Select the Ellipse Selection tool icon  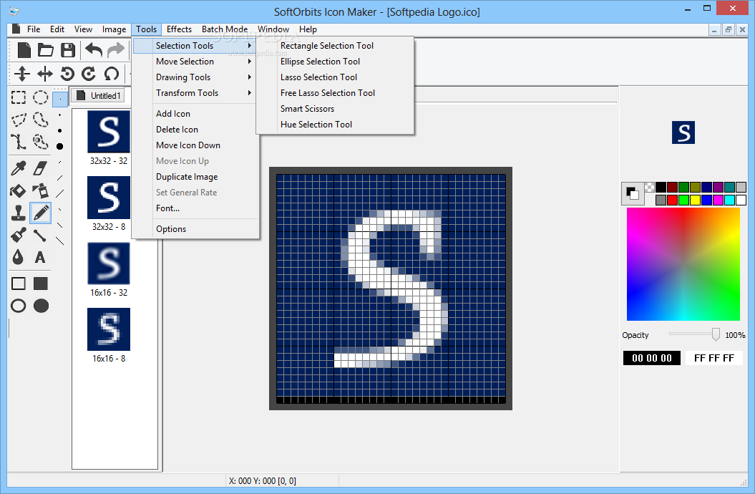(41, 97)
